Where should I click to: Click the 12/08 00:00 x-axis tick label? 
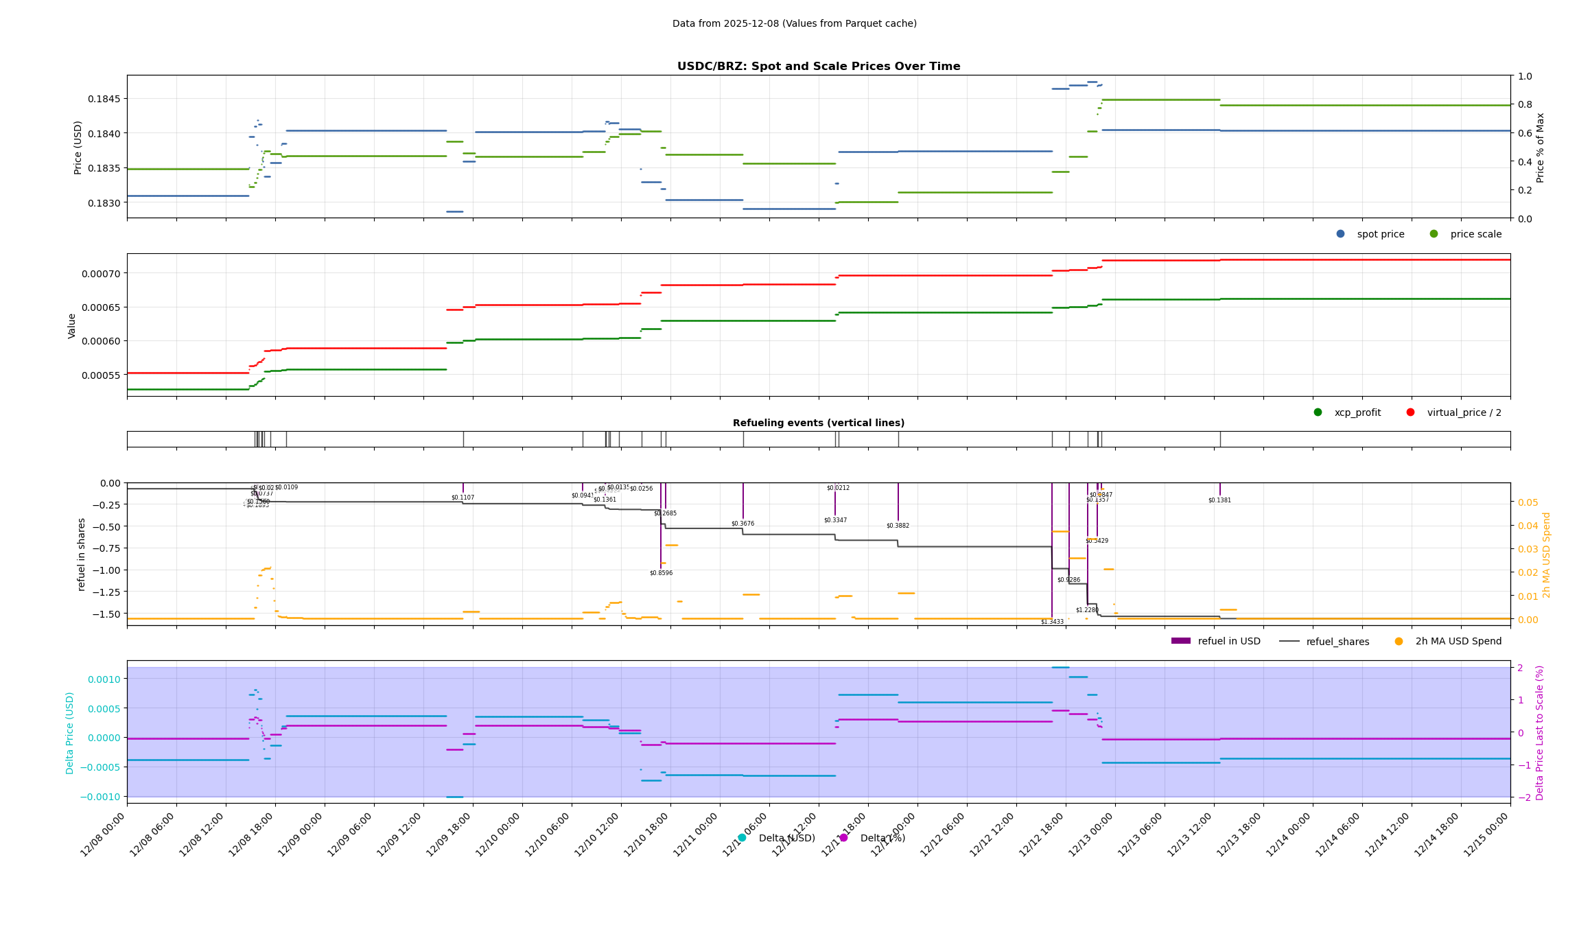(x=103, y=835)
